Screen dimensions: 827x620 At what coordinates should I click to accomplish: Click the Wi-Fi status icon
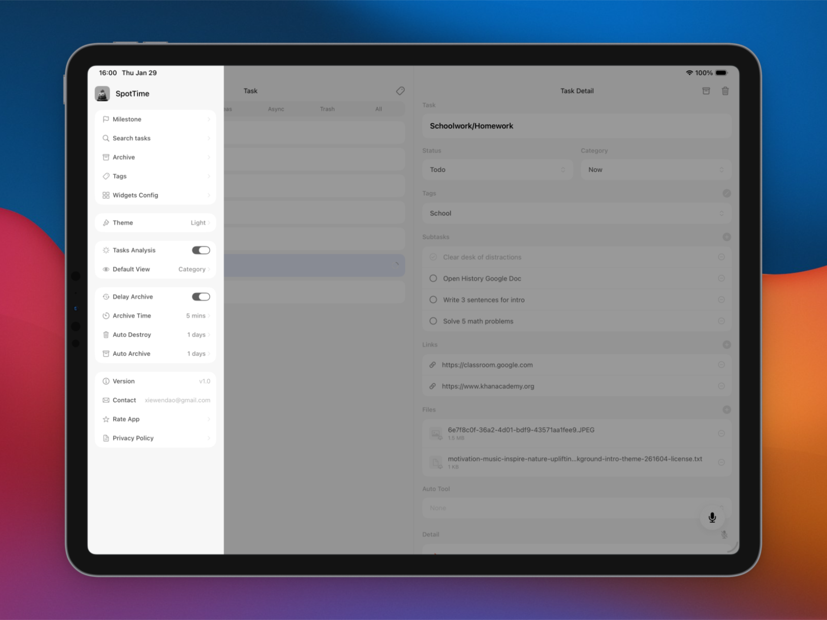click(689, 73)
